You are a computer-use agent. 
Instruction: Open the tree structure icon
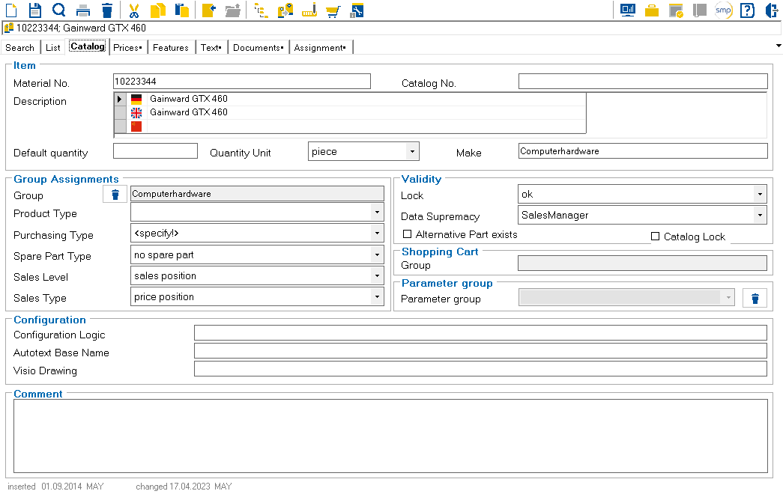pos(261,10)
